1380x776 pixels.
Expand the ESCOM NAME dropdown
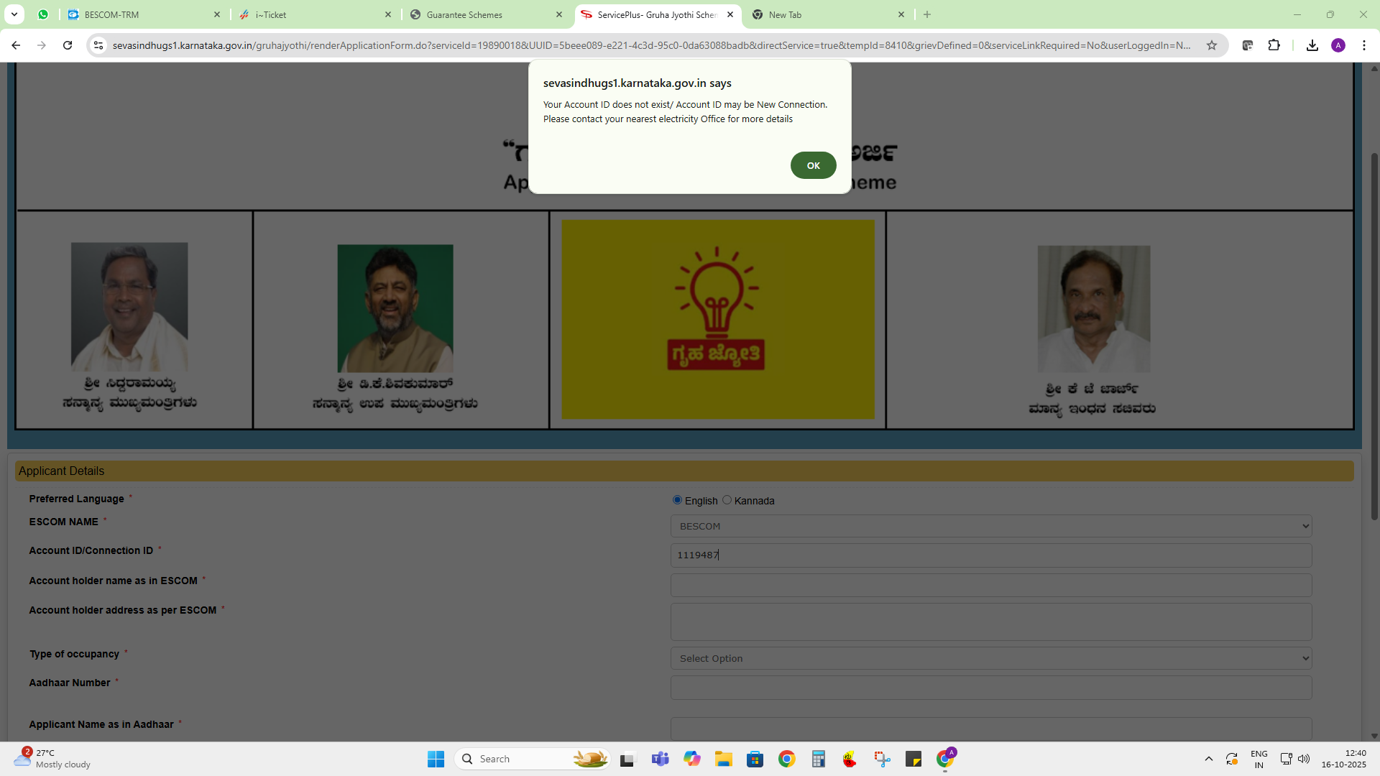(990, 526)
